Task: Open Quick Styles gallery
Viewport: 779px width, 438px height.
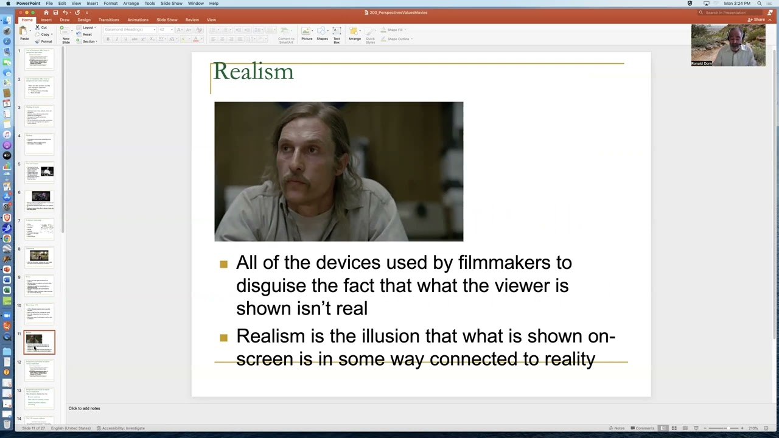Action: (x=370, y=35)
